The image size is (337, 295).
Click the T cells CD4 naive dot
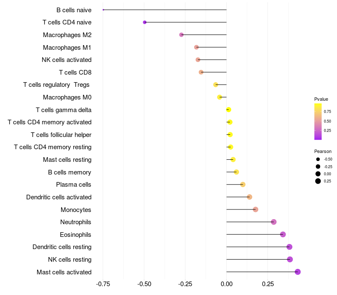tap(144, 22)
